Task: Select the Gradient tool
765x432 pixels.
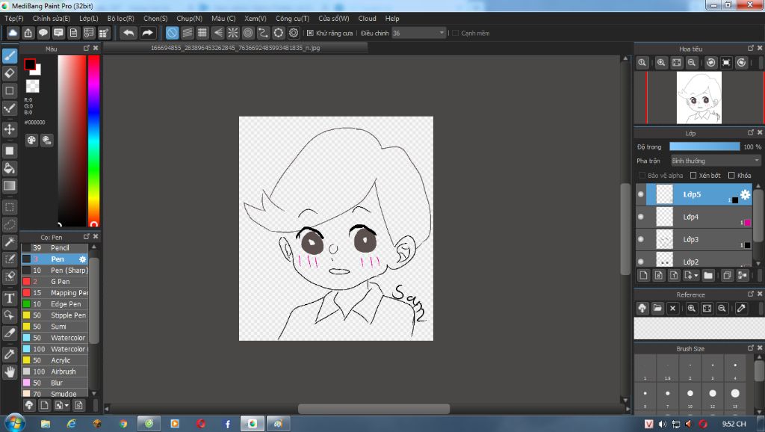Action: (x=10, y=185)
